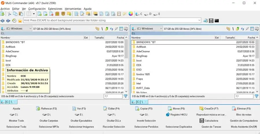Click right panel column layout icon

pos(252,29)
